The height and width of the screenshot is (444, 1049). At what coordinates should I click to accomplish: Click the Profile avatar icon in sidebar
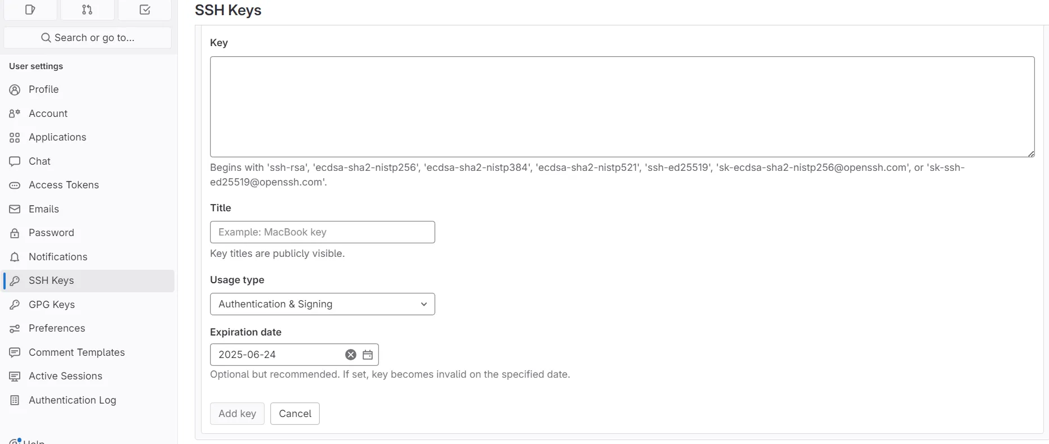tap(15, 90)
